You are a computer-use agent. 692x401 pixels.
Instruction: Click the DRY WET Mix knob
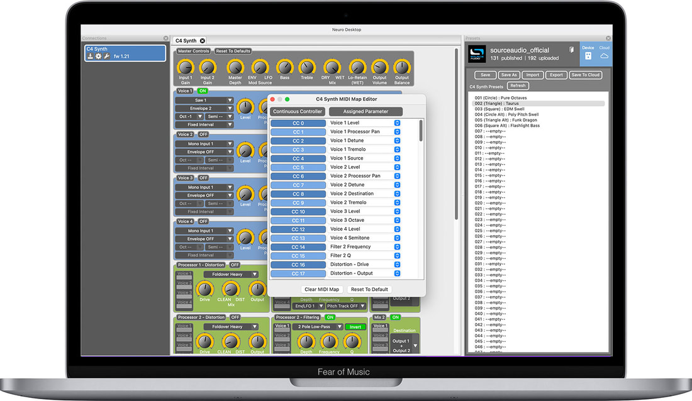pos(332,67)
